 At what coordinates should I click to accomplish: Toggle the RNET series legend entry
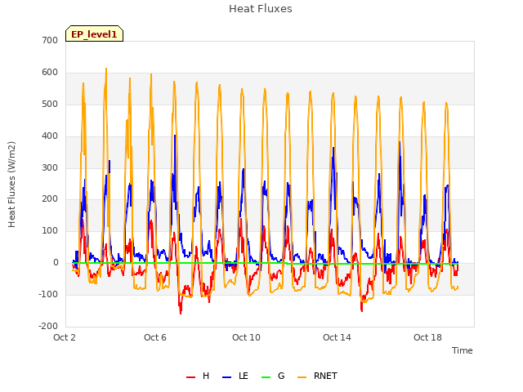point(317,376)
